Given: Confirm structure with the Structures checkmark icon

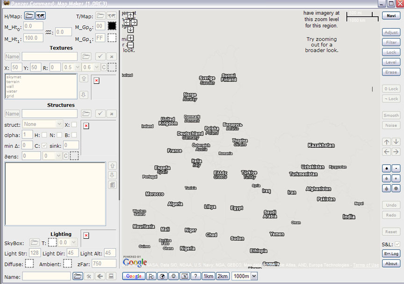Looking at the screenshot, I should pyautogui.click(x=100, y=114).
